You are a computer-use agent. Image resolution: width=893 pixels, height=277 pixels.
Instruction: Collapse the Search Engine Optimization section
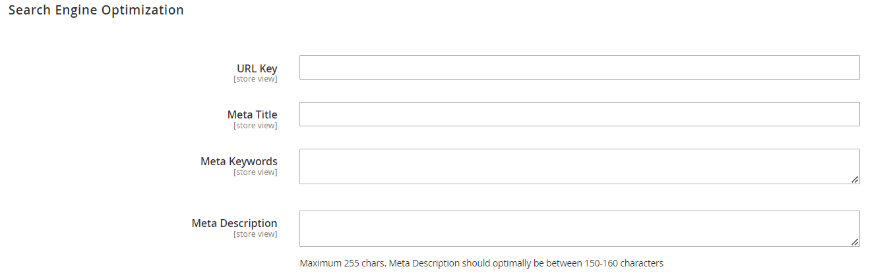pyautogui.click(x=96, y=11)
